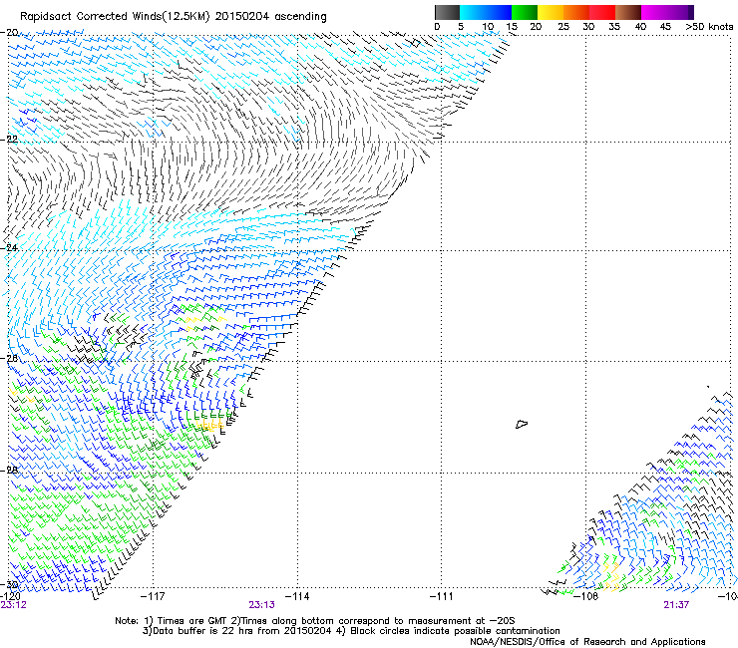Viewport: 738px width, 648px height.
Task: Click the longitude label "-117"
Action: (x=153, y=597)
